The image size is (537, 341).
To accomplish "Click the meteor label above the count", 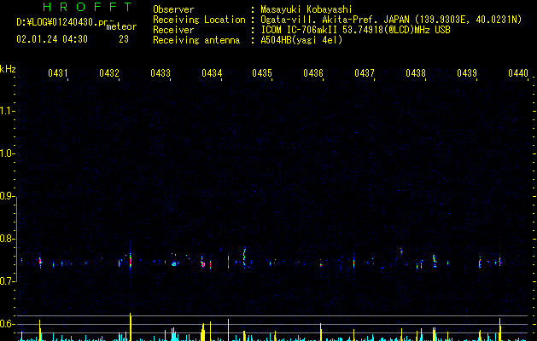I will pos(121,26).
